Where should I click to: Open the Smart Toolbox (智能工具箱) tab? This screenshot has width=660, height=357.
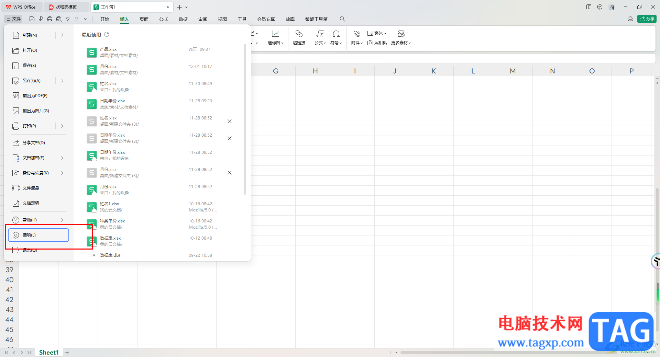pyautogui.click(x=316, y=19)
